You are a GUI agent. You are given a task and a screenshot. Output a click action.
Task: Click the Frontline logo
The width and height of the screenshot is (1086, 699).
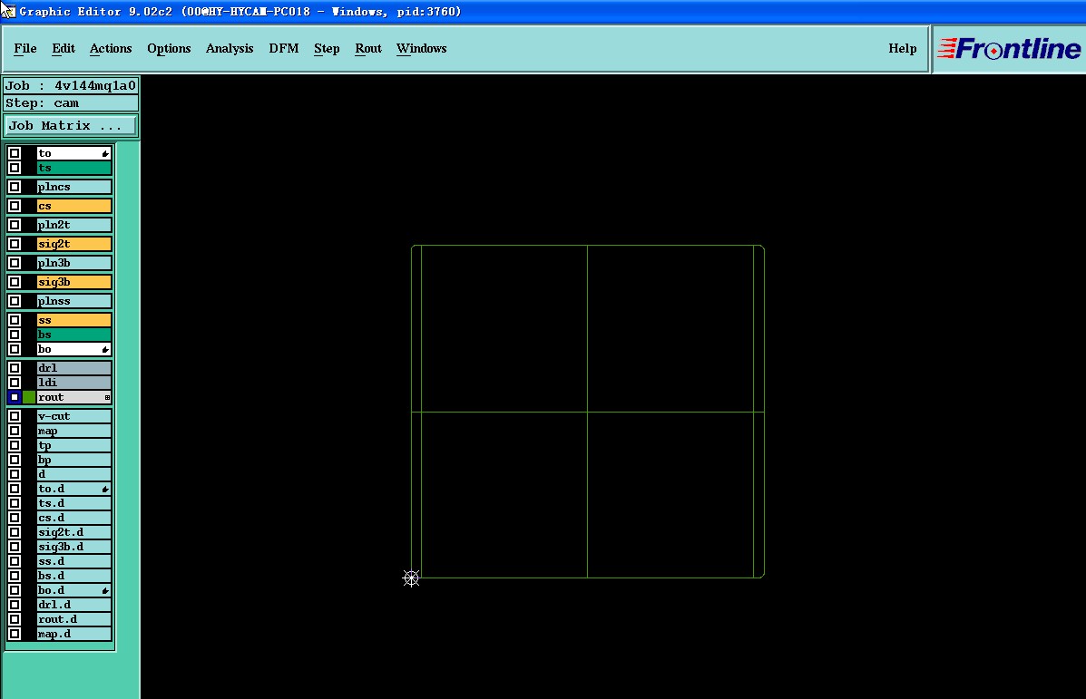(x=1009, y=48)
